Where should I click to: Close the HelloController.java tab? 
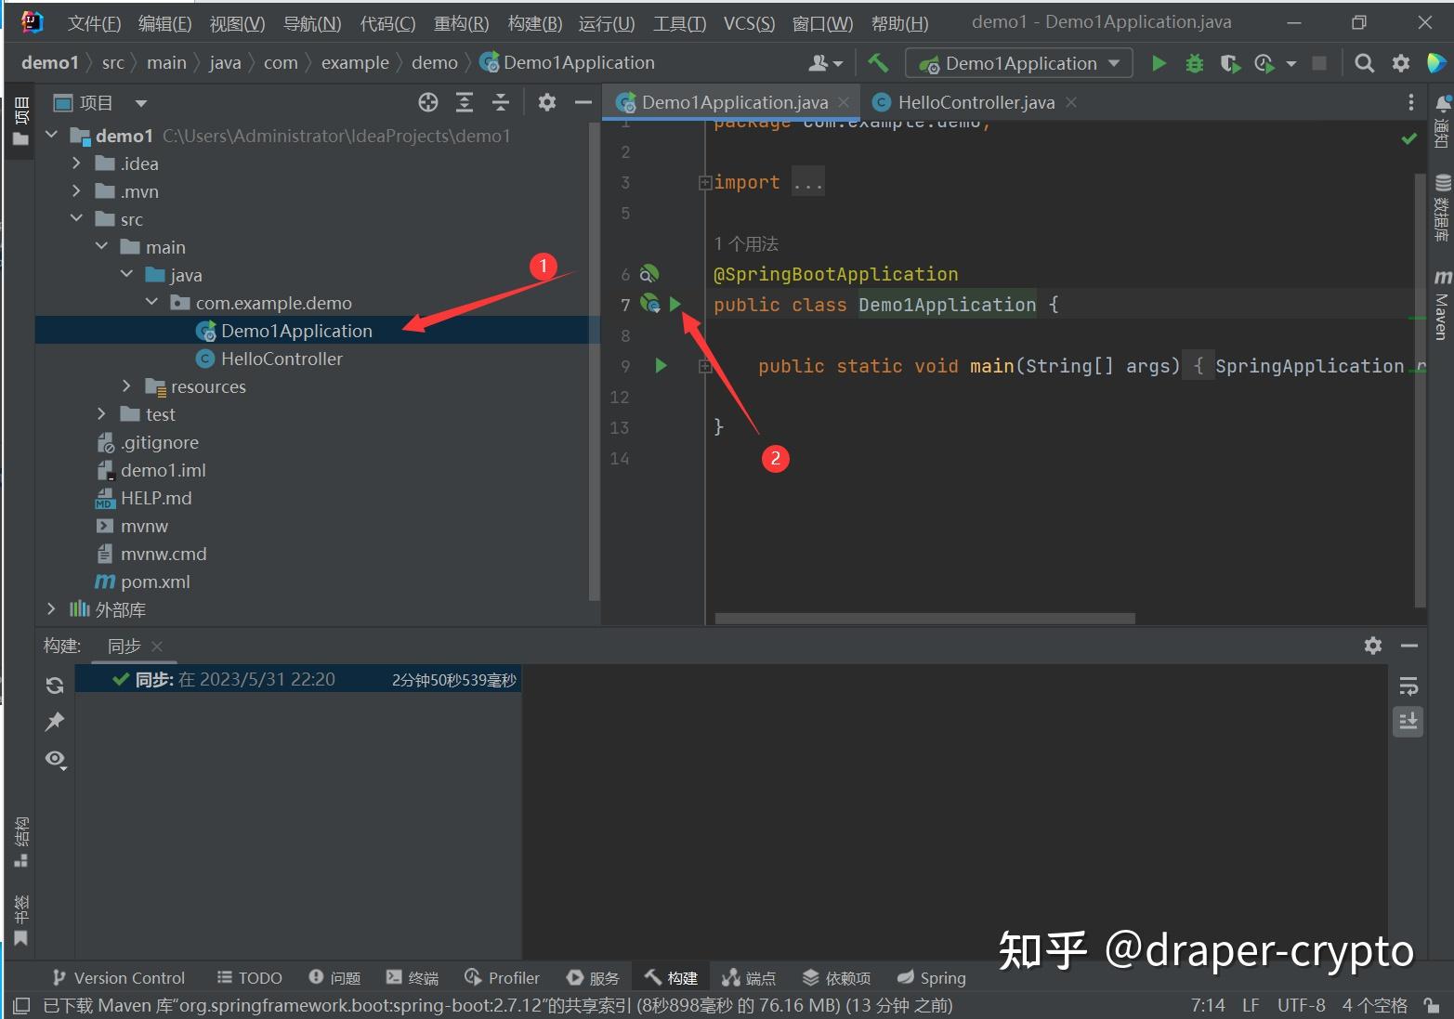tap(1071, 102)
